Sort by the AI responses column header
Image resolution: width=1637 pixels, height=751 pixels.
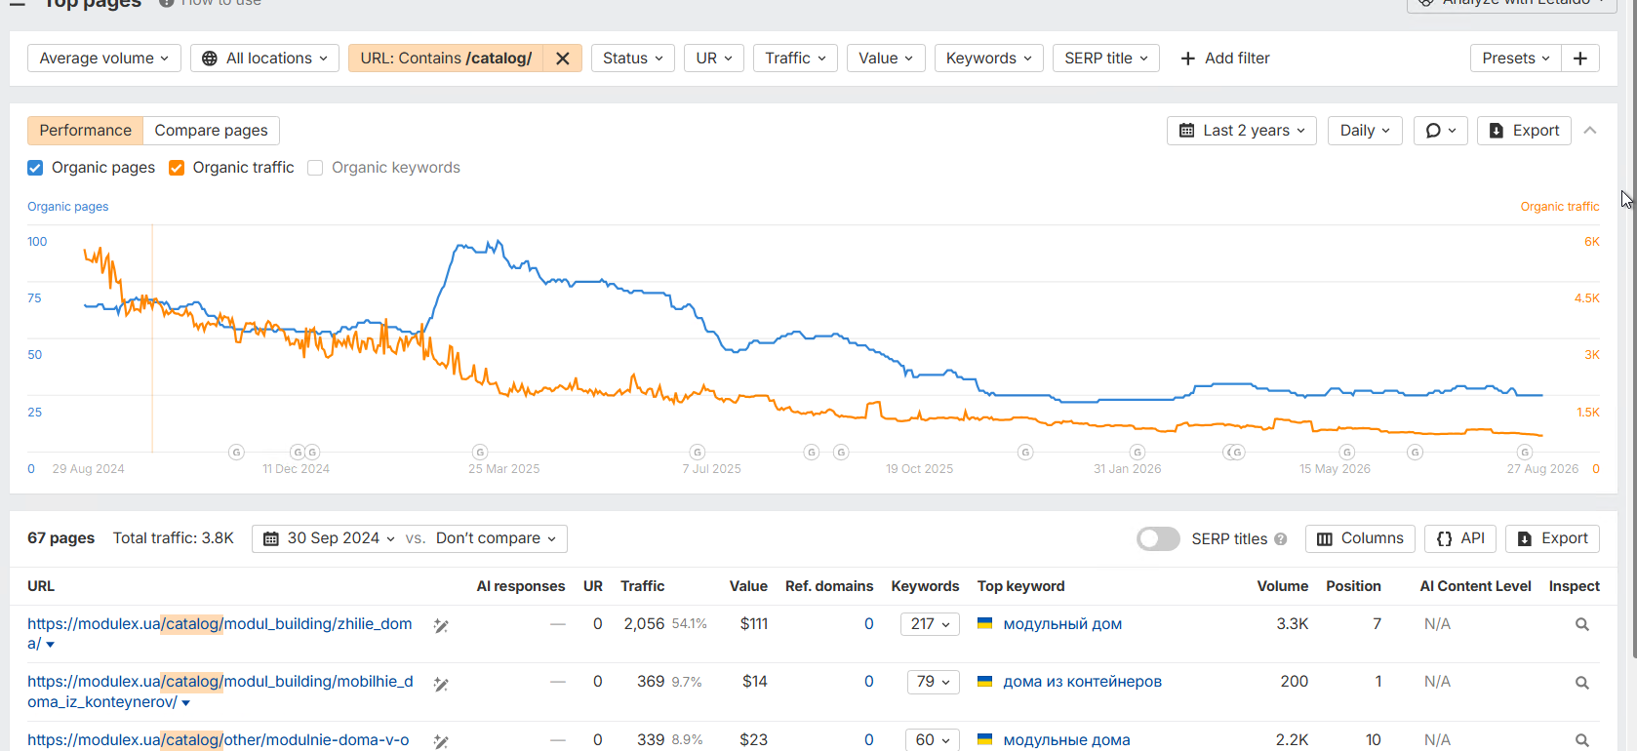pyautogui.click(x=521, y=586)
